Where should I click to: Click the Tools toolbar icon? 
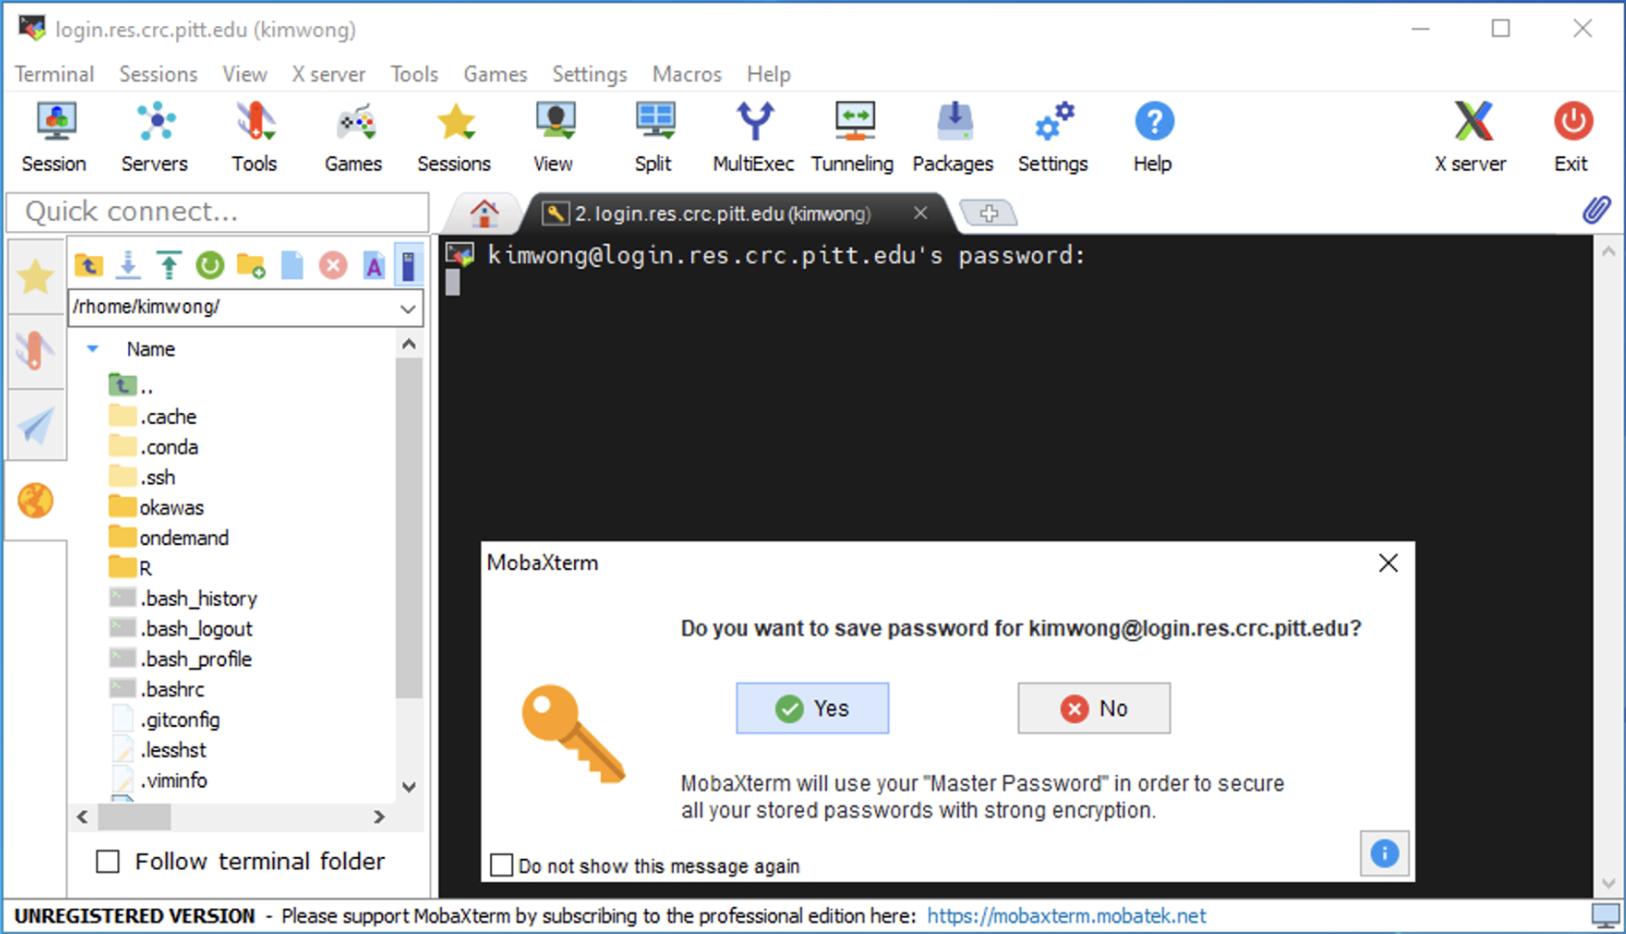254,138
